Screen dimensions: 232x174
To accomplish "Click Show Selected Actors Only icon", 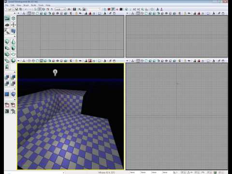I will click(7, 105).
